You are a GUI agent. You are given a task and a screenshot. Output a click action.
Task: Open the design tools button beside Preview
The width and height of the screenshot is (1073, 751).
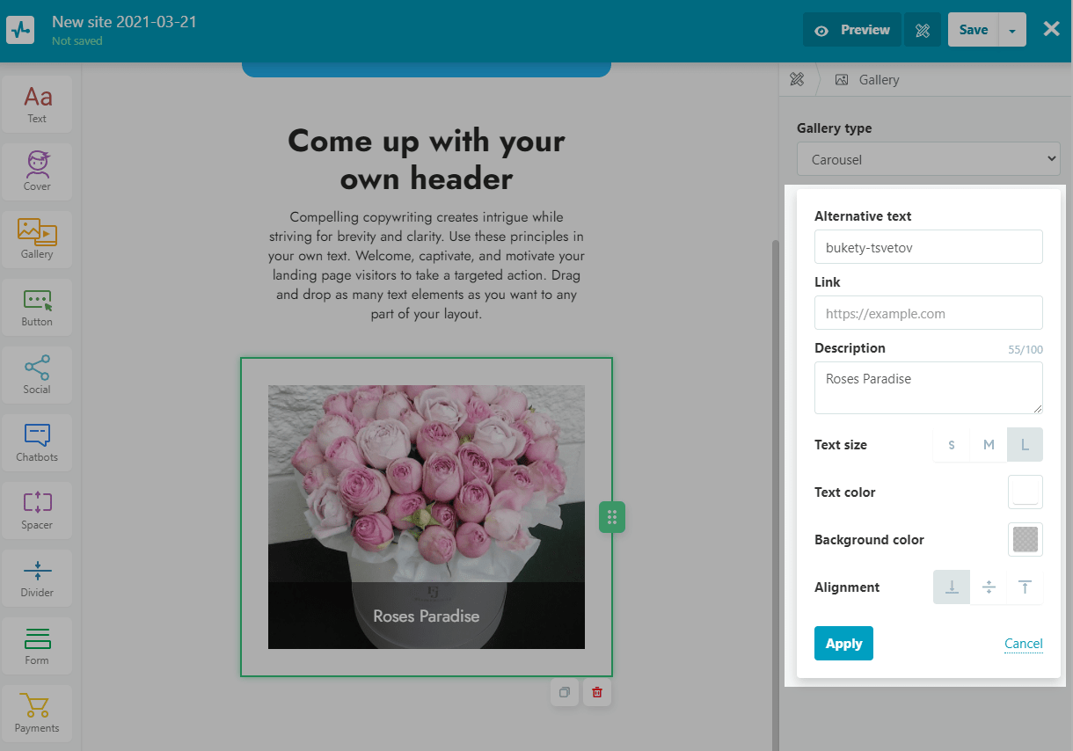(923, 30)
